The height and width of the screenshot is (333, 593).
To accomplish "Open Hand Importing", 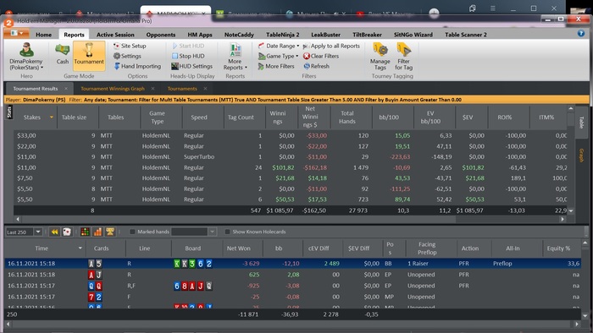I will (137, 66).
